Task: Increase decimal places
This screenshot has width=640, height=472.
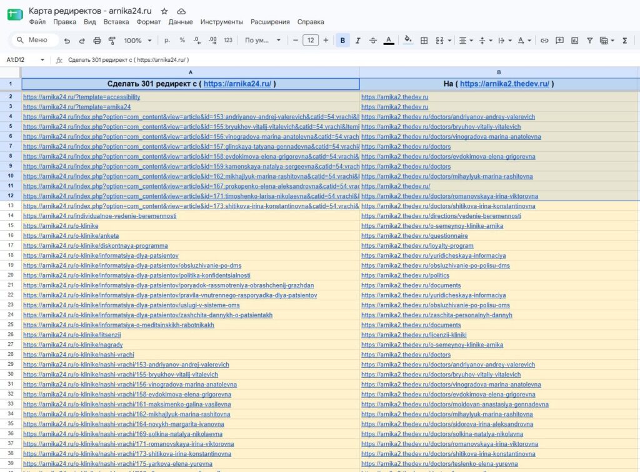Action: 212,41
